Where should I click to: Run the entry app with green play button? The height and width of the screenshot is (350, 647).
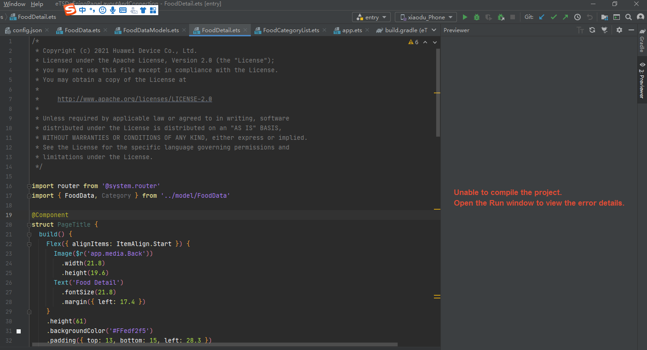(x=465, y=17)
